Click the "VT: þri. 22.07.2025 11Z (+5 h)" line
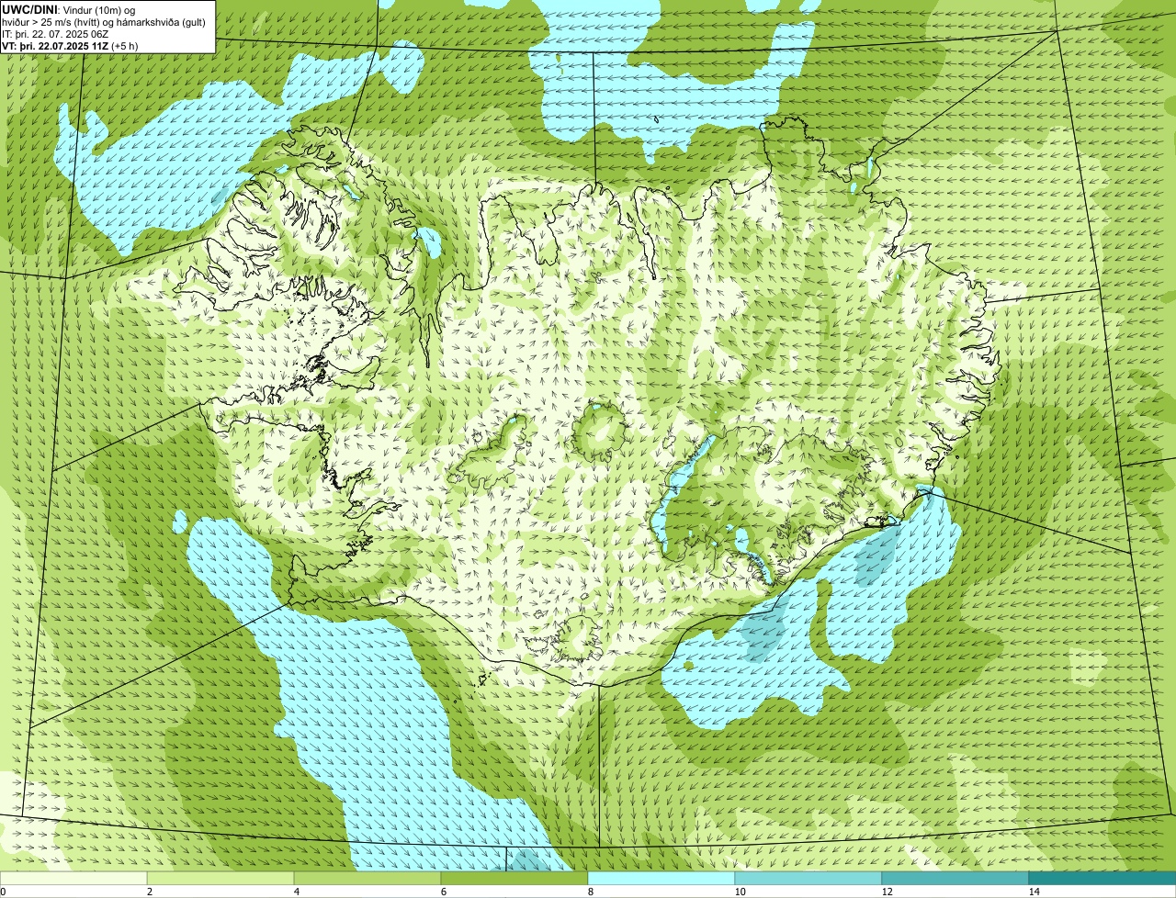 pos(70,45)
